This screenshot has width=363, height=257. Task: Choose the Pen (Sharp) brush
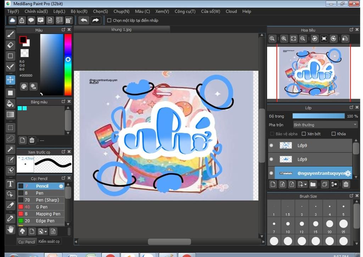(41, 200)
